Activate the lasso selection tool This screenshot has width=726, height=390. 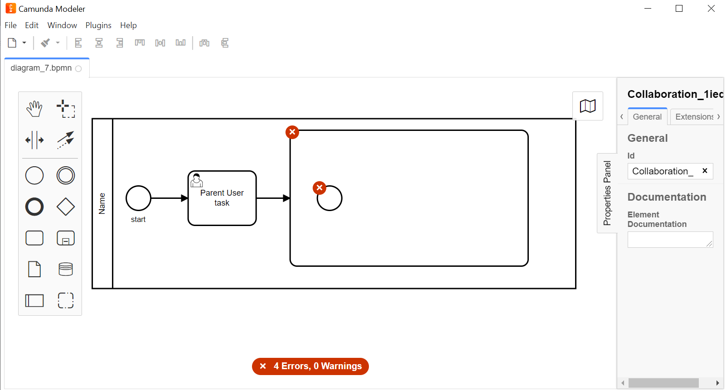[66, 109]
